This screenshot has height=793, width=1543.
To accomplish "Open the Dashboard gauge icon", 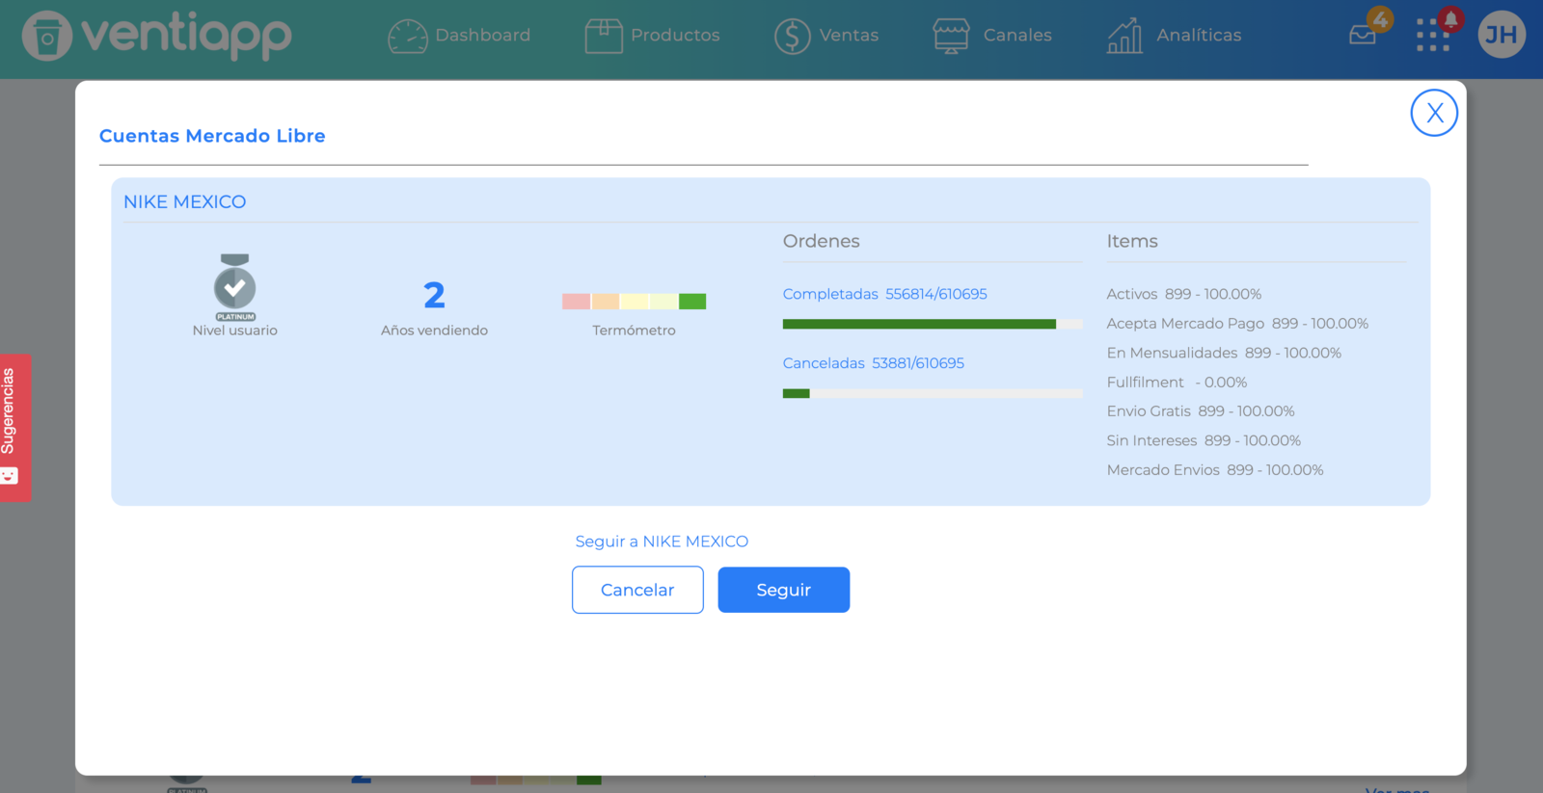I will [x=407, y=36].
